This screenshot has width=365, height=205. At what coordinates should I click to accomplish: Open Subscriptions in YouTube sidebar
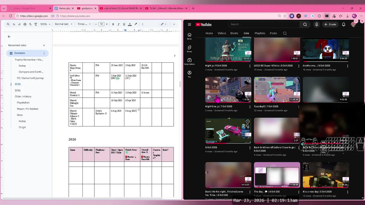tap(189, 61)
